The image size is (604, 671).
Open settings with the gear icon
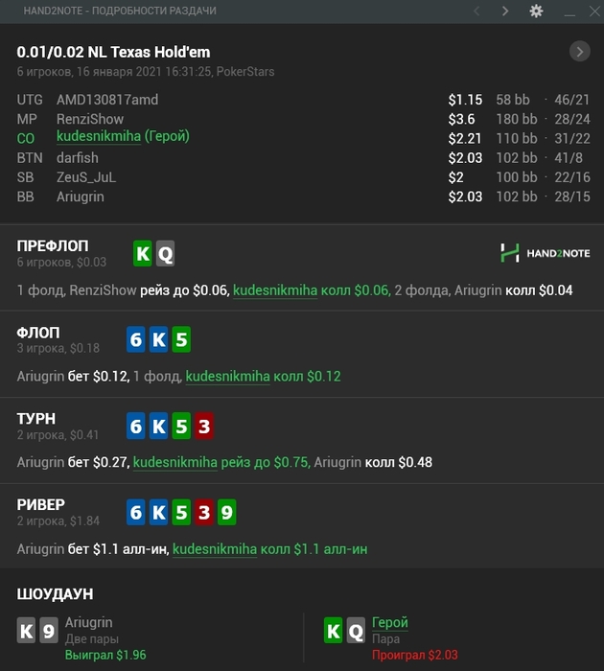536,11
